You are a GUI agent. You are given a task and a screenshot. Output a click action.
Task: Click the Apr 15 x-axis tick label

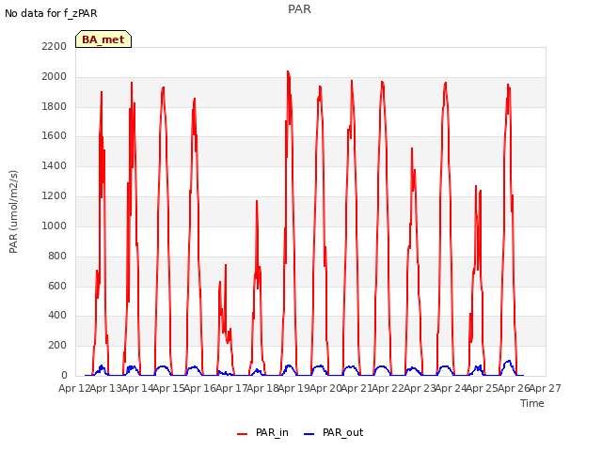click(168, 388)
